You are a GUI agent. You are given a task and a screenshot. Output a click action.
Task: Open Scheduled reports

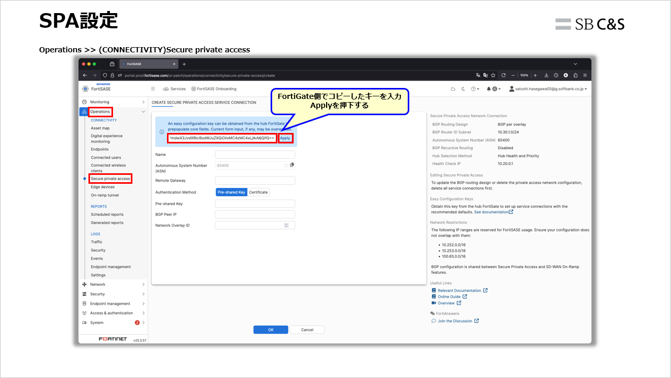107,215
